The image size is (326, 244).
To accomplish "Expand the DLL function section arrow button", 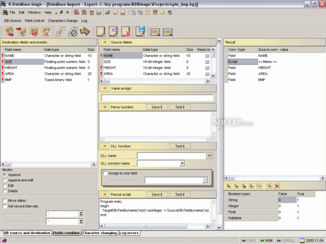I will point(105,146).
